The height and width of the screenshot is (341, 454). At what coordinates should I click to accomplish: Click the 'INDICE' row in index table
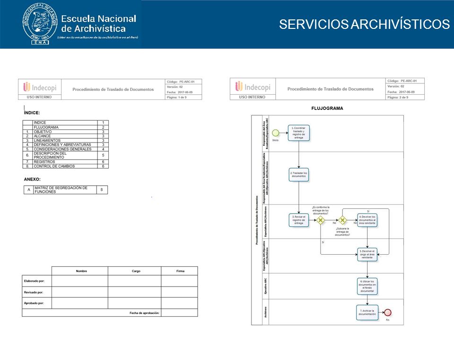tap(65, 123)
